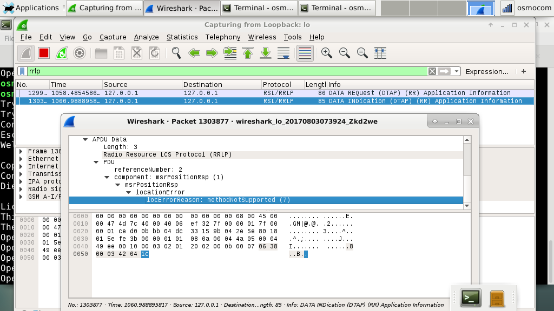The image size is (554, 311).
Task: Open a capture file folder icon
Action: [101, 53]
